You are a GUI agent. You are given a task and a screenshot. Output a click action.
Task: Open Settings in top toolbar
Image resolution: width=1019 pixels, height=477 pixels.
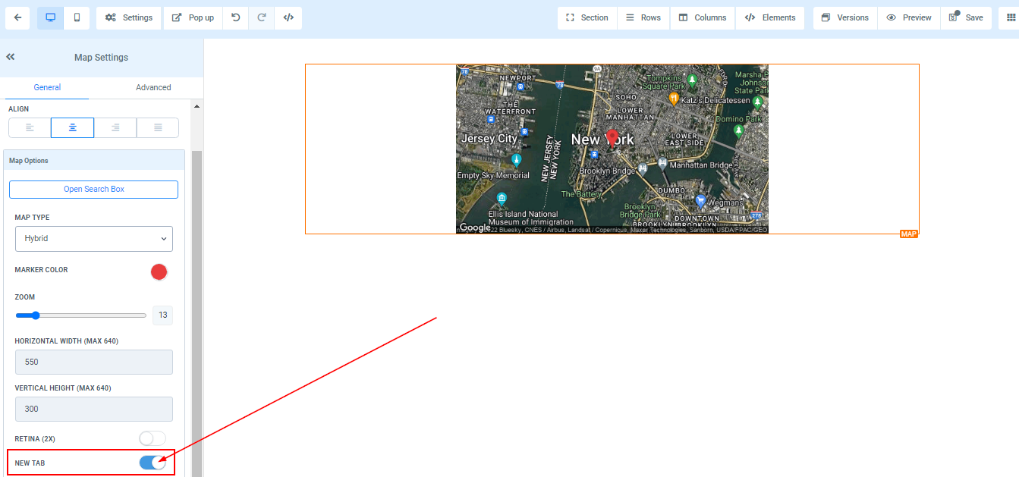click(129, 17)
